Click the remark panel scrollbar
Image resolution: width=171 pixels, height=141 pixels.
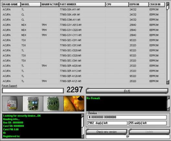pos(168,104)
